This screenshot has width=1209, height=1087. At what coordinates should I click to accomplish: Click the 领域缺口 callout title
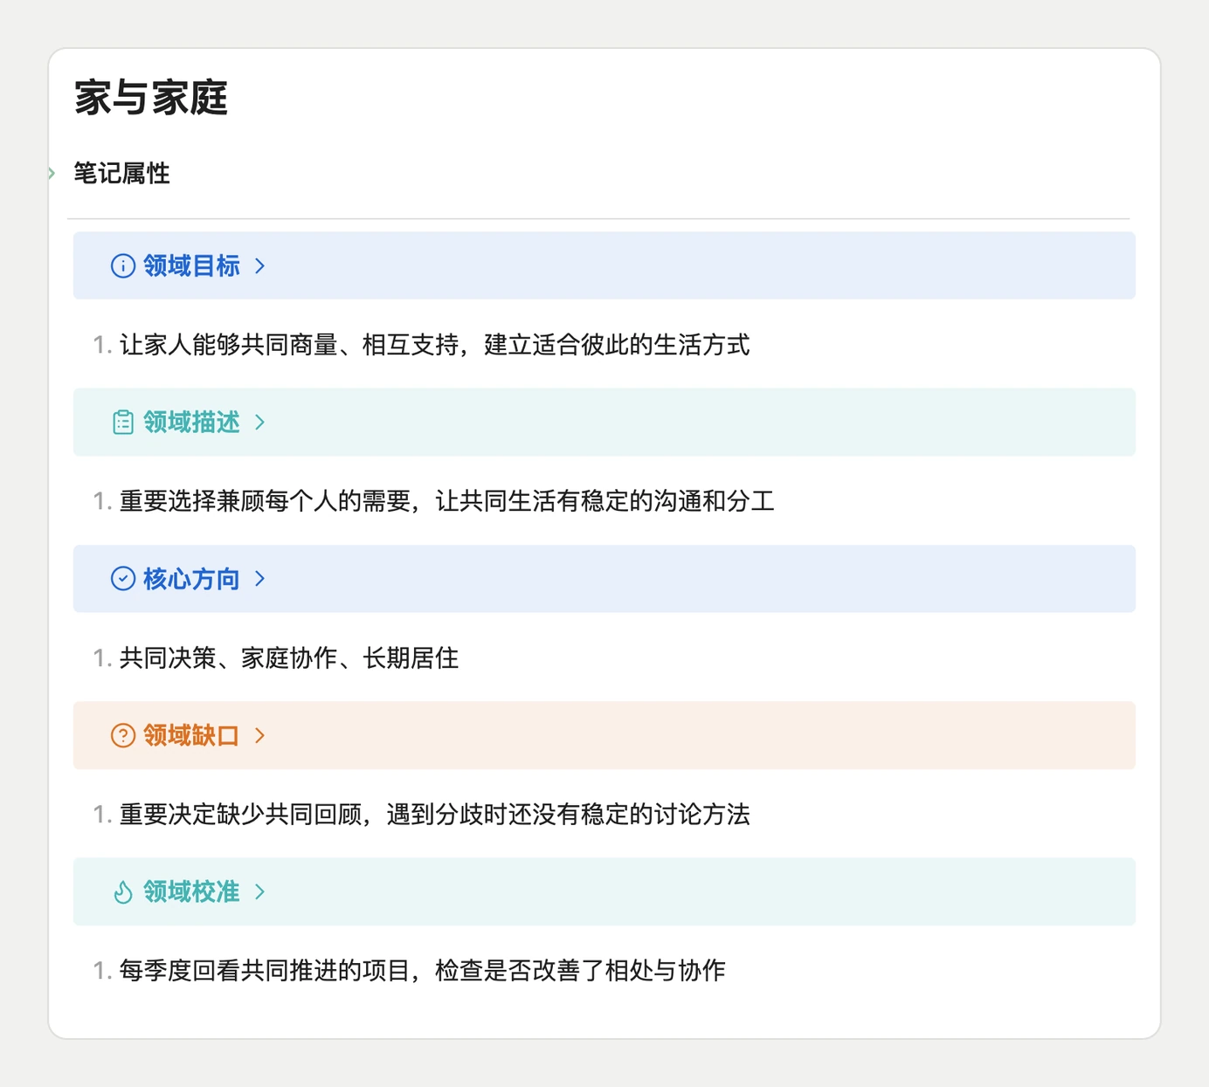[x=191, y=735]
